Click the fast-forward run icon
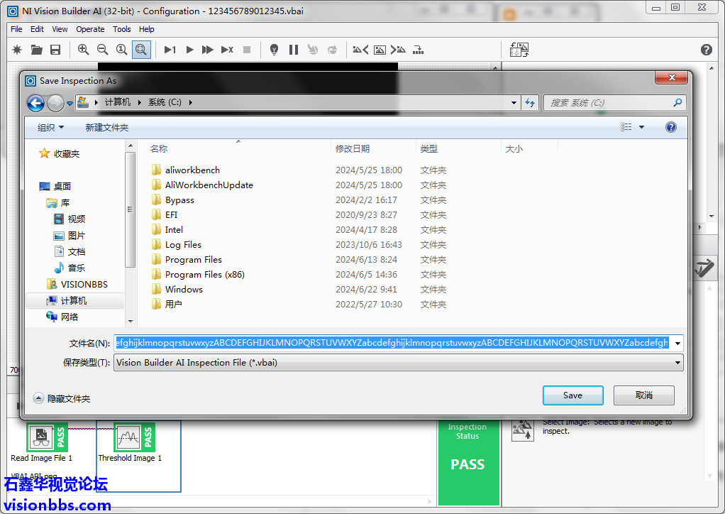This screenshot has width=725, height=514. pos(208,50)
